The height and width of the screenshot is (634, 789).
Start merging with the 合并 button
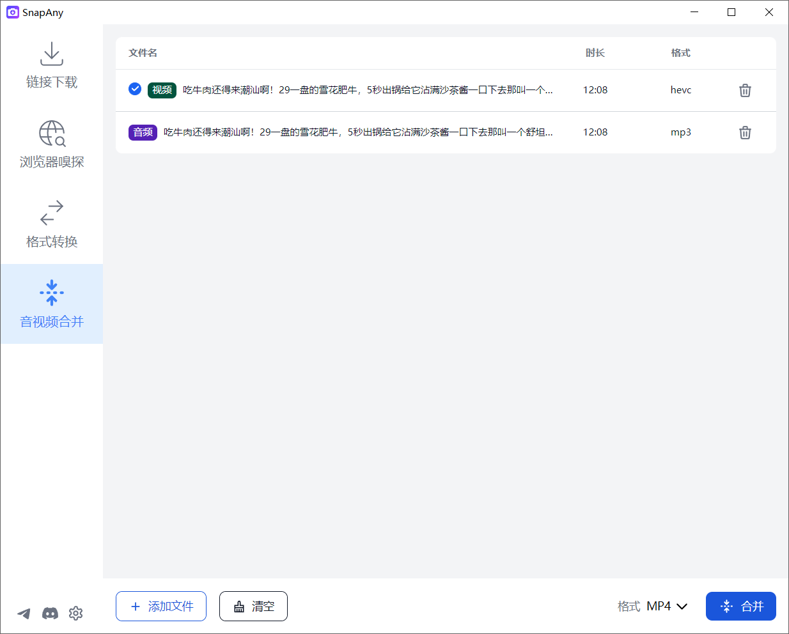click(741, 606)
